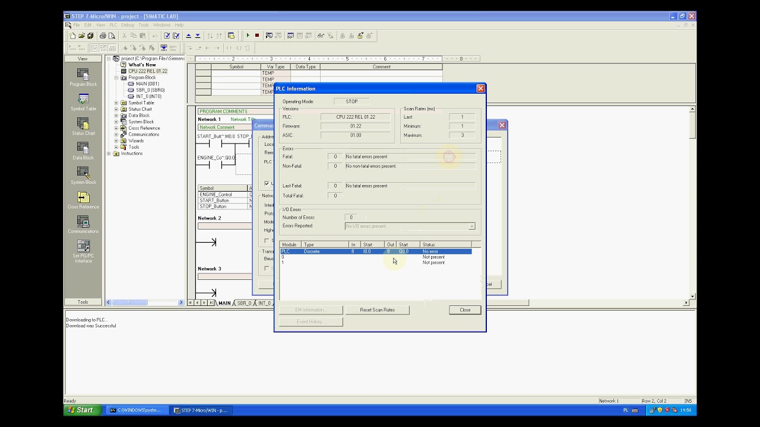
Task: Click the Event History button
Action: (311, 322)
